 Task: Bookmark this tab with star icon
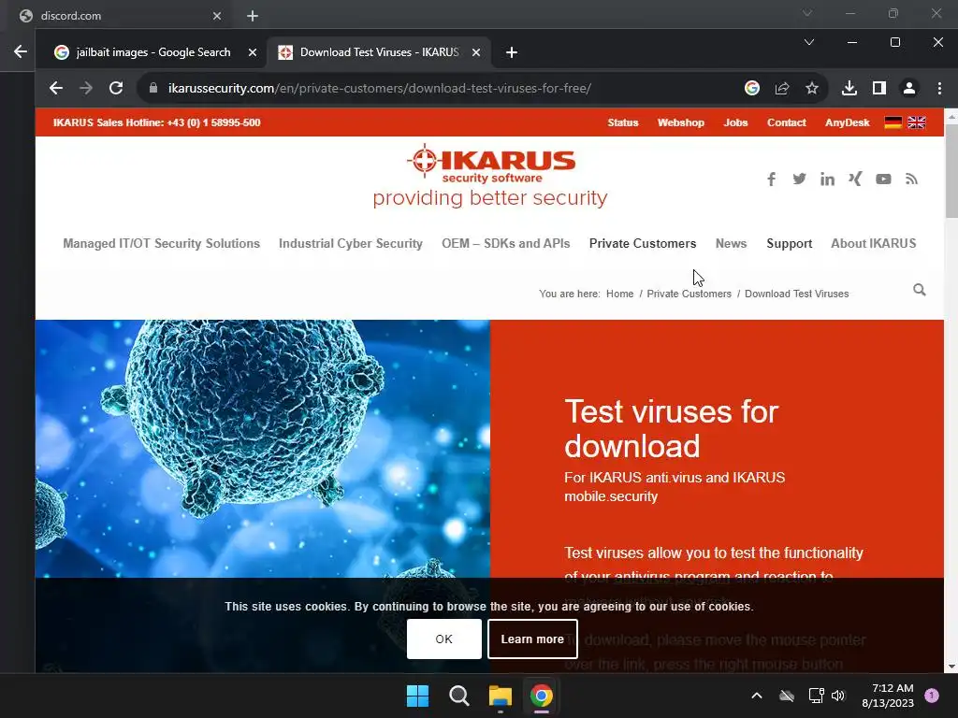coord(812,88)
